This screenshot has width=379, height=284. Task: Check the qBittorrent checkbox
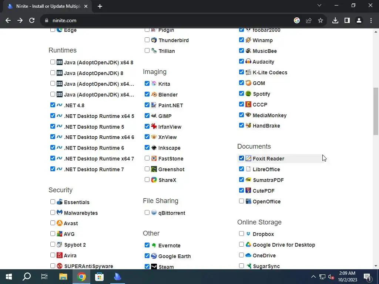coord(147,213)
